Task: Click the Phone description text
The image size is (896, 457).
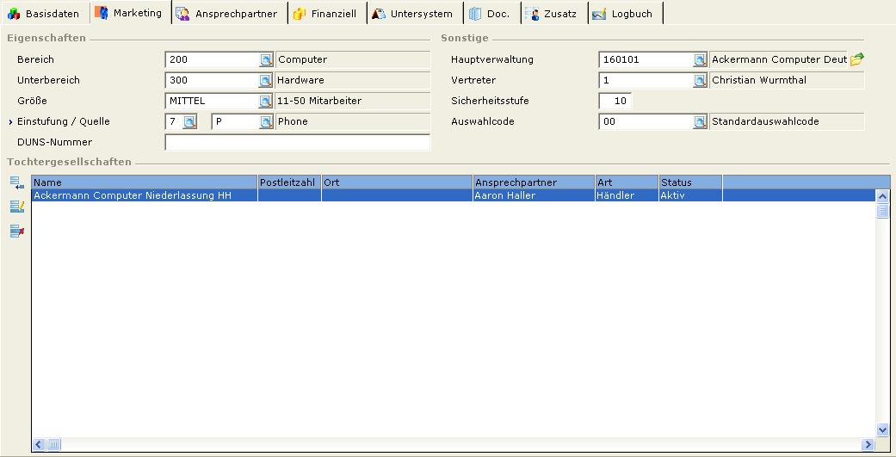Action: click(293, 121)
